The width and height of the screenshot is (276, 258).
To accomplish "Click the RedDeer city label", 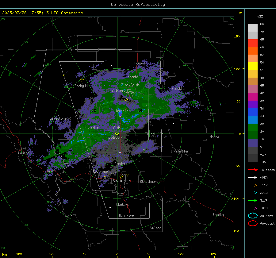I will pos(130,93).
